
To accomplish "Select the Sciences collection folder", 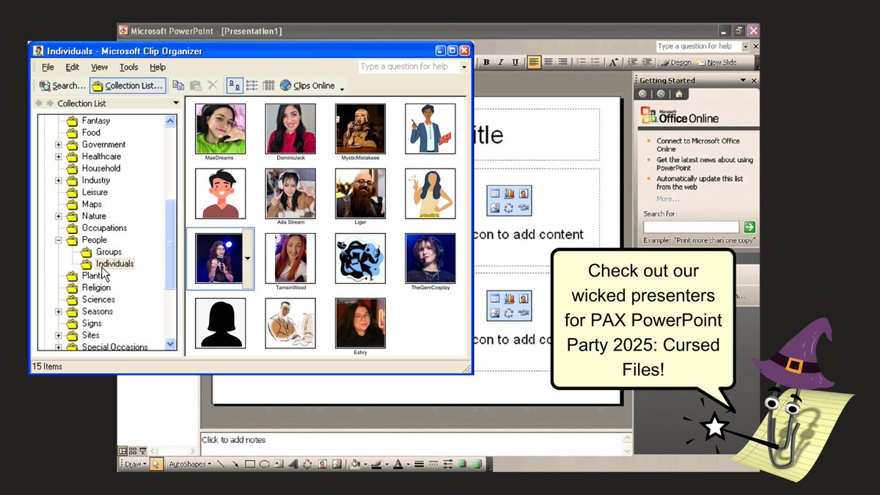I will 91,299.
